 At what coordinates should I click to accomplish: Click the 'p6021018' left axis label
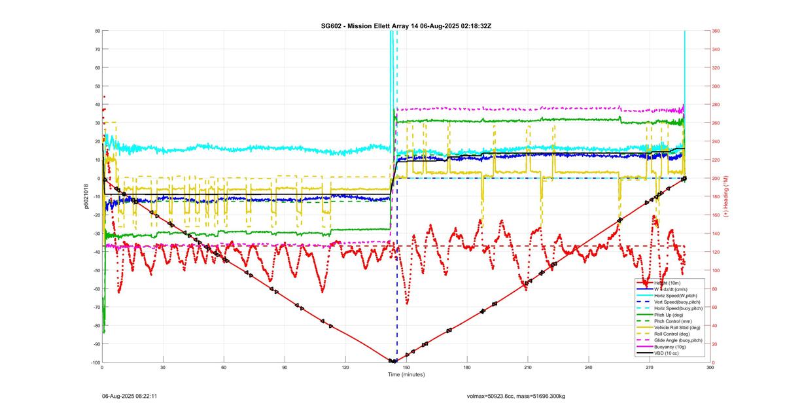pyautogui.click(x=86, y=197)
